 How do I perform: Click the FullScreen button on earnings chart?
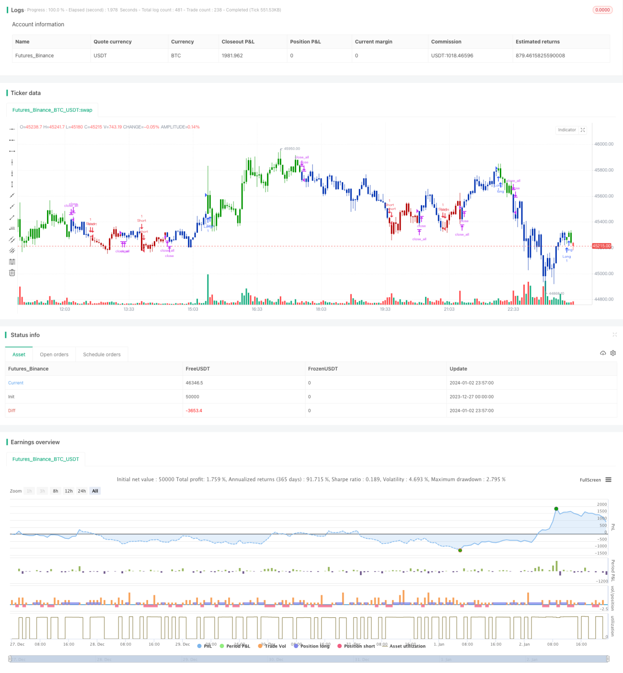(x=590, y=480)
